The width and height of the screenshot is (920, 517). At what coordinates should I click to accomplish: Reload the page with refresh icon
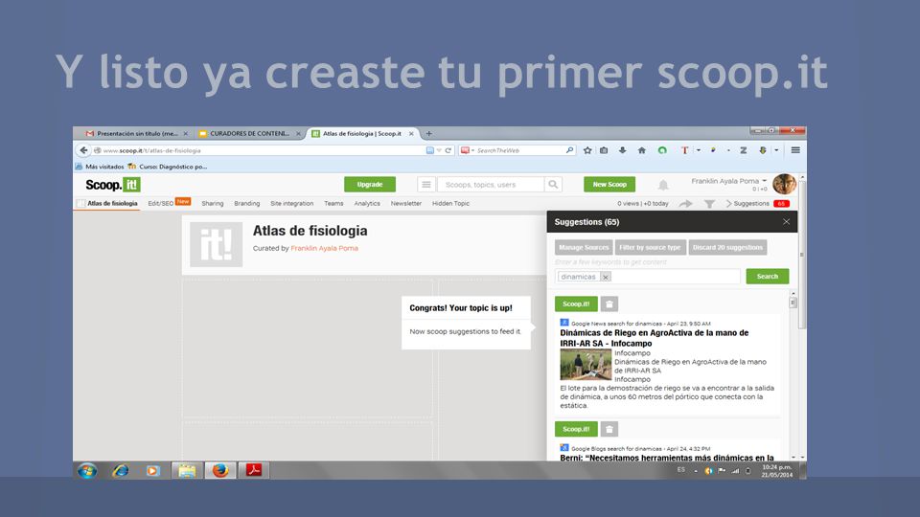[448, 150]
